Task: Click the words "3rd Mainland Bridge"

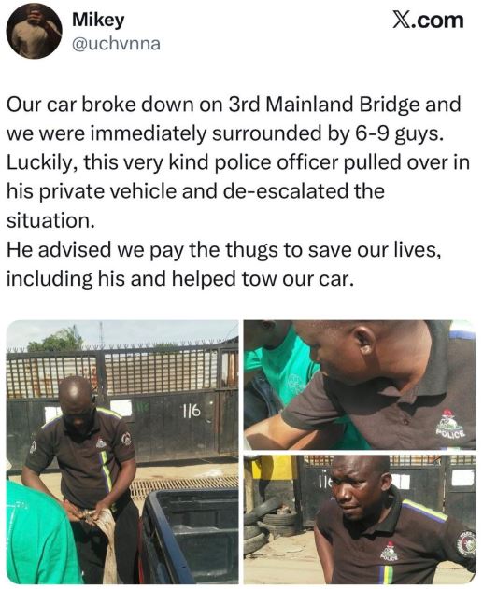Action: (324, 105)
